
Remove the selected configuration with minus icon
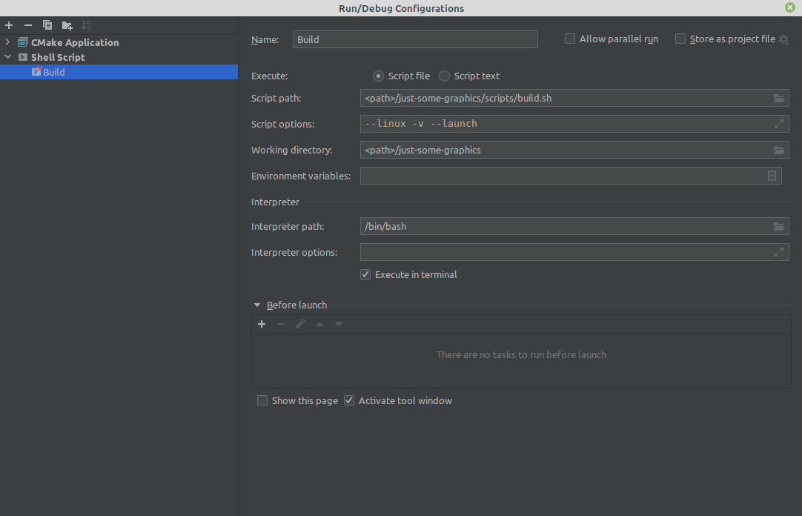click(x=28, y=25)
